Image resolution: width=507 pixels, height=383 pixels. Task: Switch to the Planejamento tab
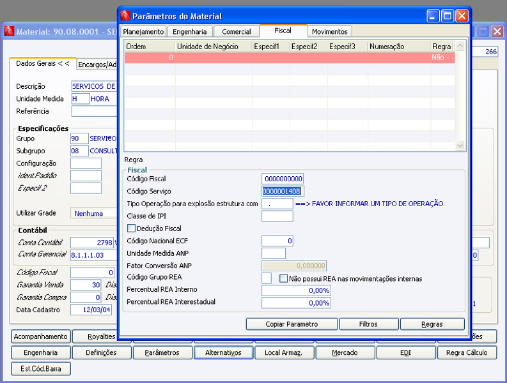(x=143, y=32)
